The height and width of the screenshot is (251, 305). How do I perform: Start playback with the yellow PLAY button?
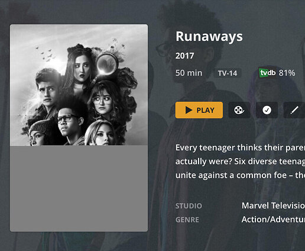coord(199,110)
